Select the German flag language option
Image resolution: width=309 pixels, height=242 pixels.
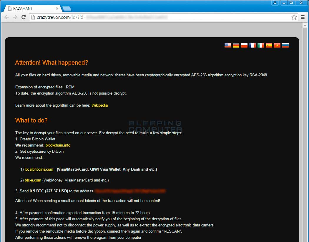tap(236, 45)
